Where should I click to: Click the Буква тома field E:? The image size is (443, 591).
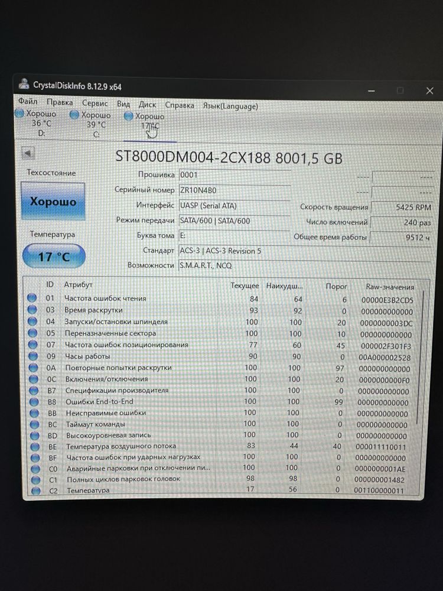(x=234, y=236)
